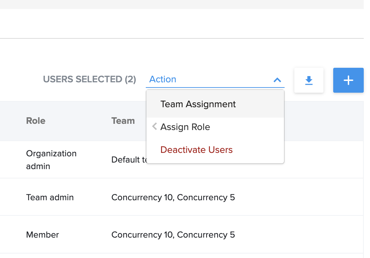
Task: Click the Action text link
Action: [x=162, y=79]
